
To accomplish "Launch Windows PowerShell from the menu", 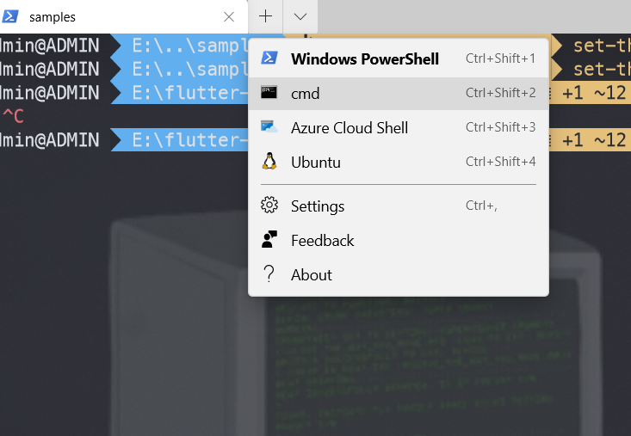I will [x=365, y=58].
